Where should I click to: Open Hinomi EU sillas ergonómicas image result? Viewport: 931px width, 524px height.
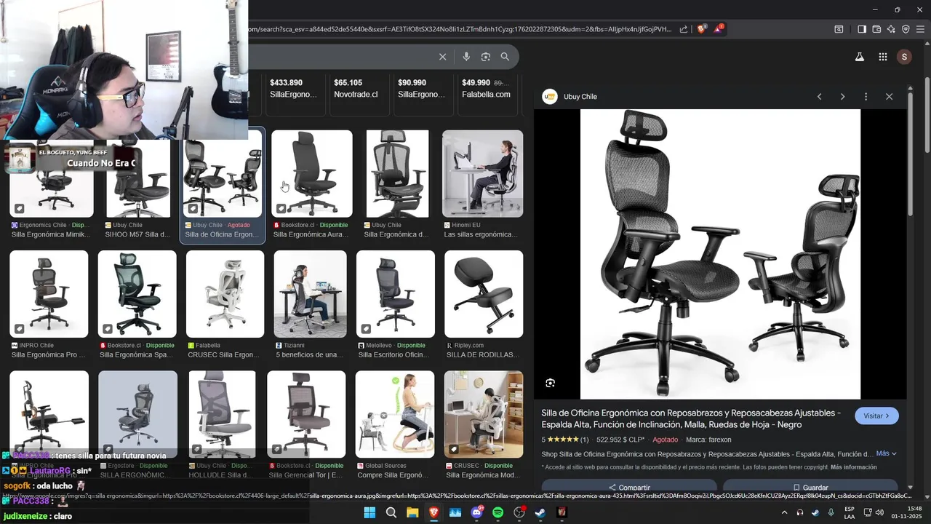point(482,174)
